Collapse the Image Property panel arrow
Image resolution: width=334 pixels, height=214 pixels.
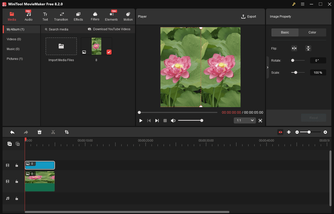click(268, 67)
